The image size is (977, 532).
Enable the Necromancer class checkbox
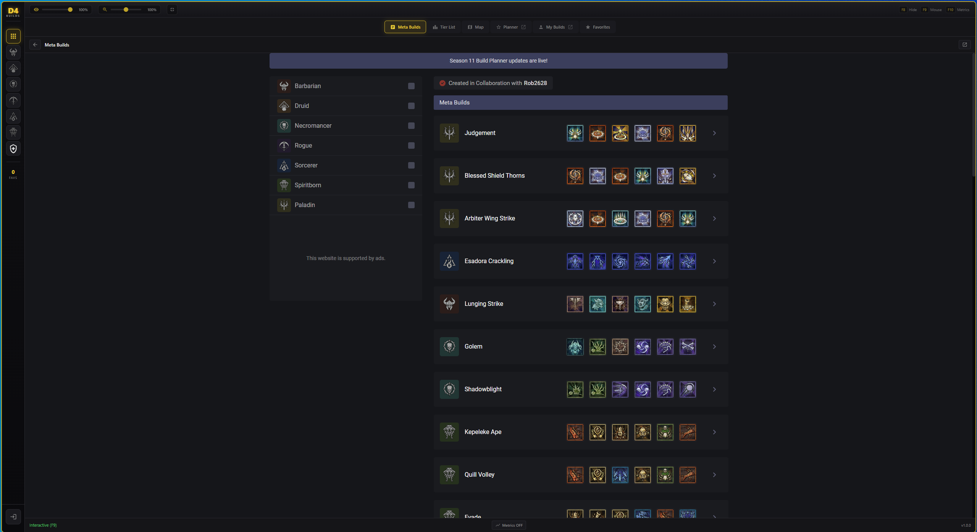411,126
